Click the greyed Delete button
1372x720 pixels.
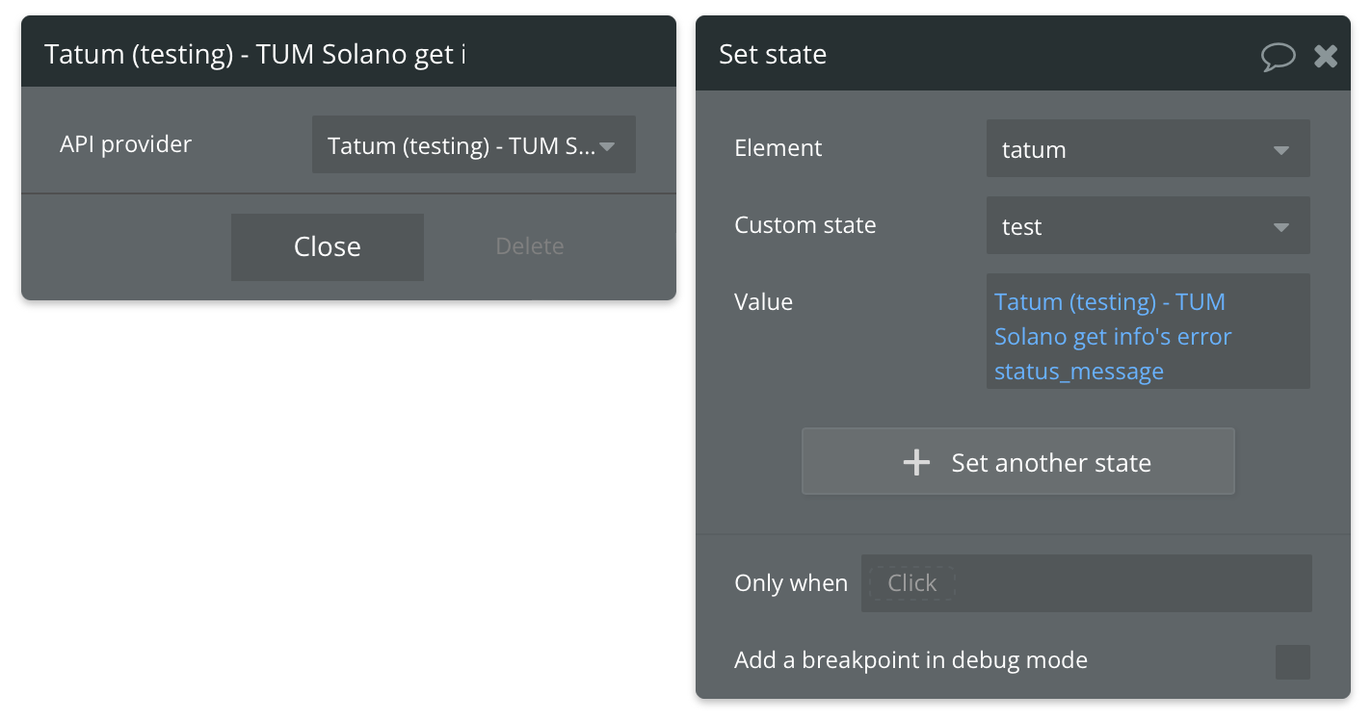(x=529, y=246)
